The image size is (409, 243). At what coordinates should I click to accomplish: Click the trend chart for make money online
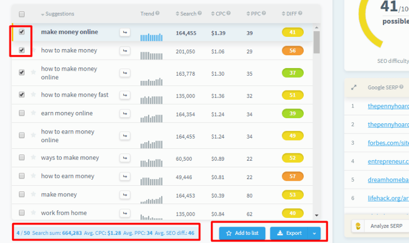coord(151,37)
